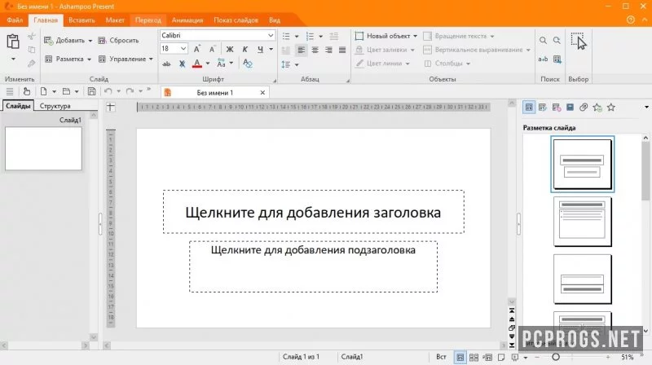Click the slide layout sidebar icon

coord(528,108)
